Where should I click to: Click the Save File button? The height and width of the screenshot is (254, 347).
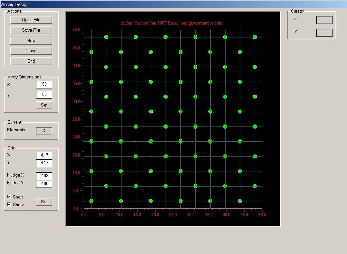(31, 30)
